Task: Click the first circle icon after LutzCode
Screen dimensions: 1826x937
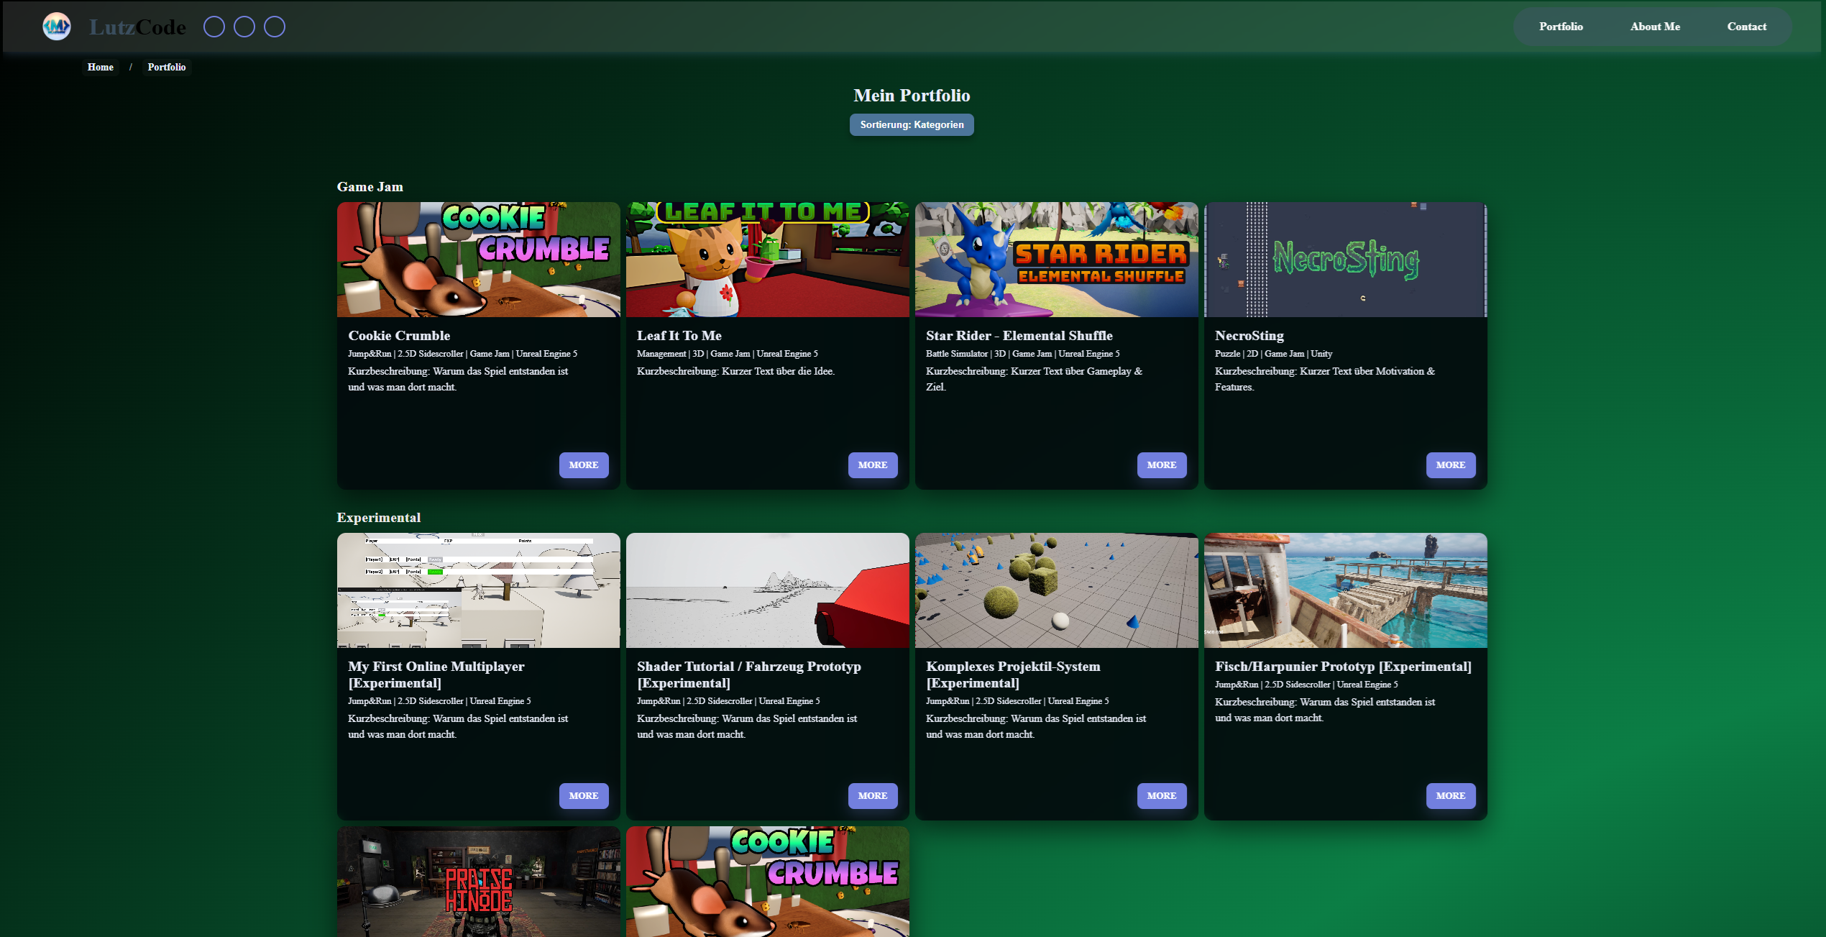Action: point(214,27)
